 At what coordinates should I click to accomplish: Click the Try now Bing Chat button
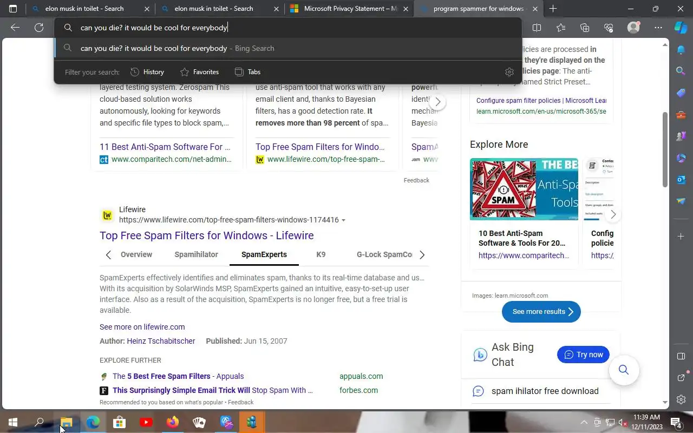point(583,355)
